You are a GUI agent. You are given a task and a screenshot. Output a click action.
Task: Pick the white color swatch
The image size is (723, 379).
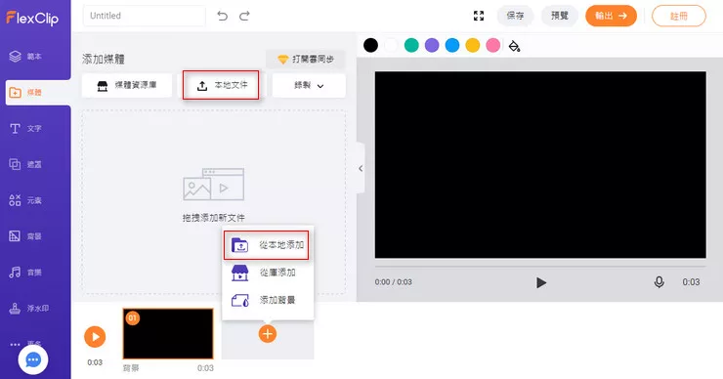pyautogui.click(x=391, y=45)
